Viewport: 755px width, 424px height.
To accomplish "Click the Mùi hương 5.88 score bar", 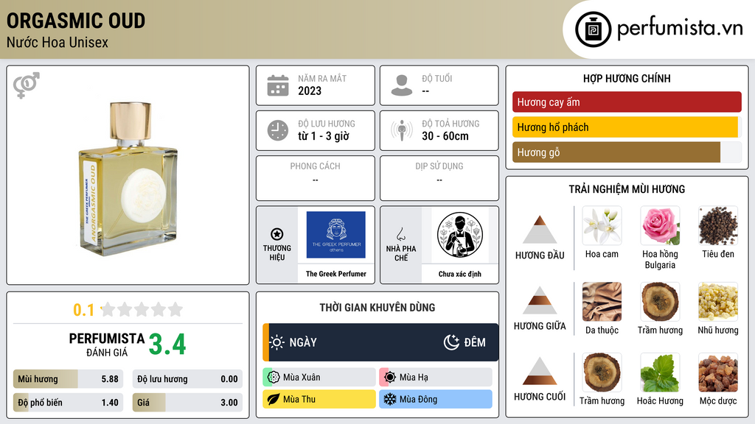I will coord(69,379).
